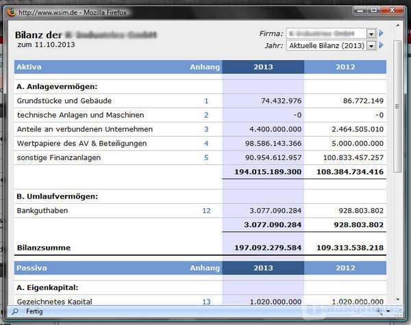Screen dimensions: 411x325
Task: Maximize the Firefox window
Action: point(373,10)
